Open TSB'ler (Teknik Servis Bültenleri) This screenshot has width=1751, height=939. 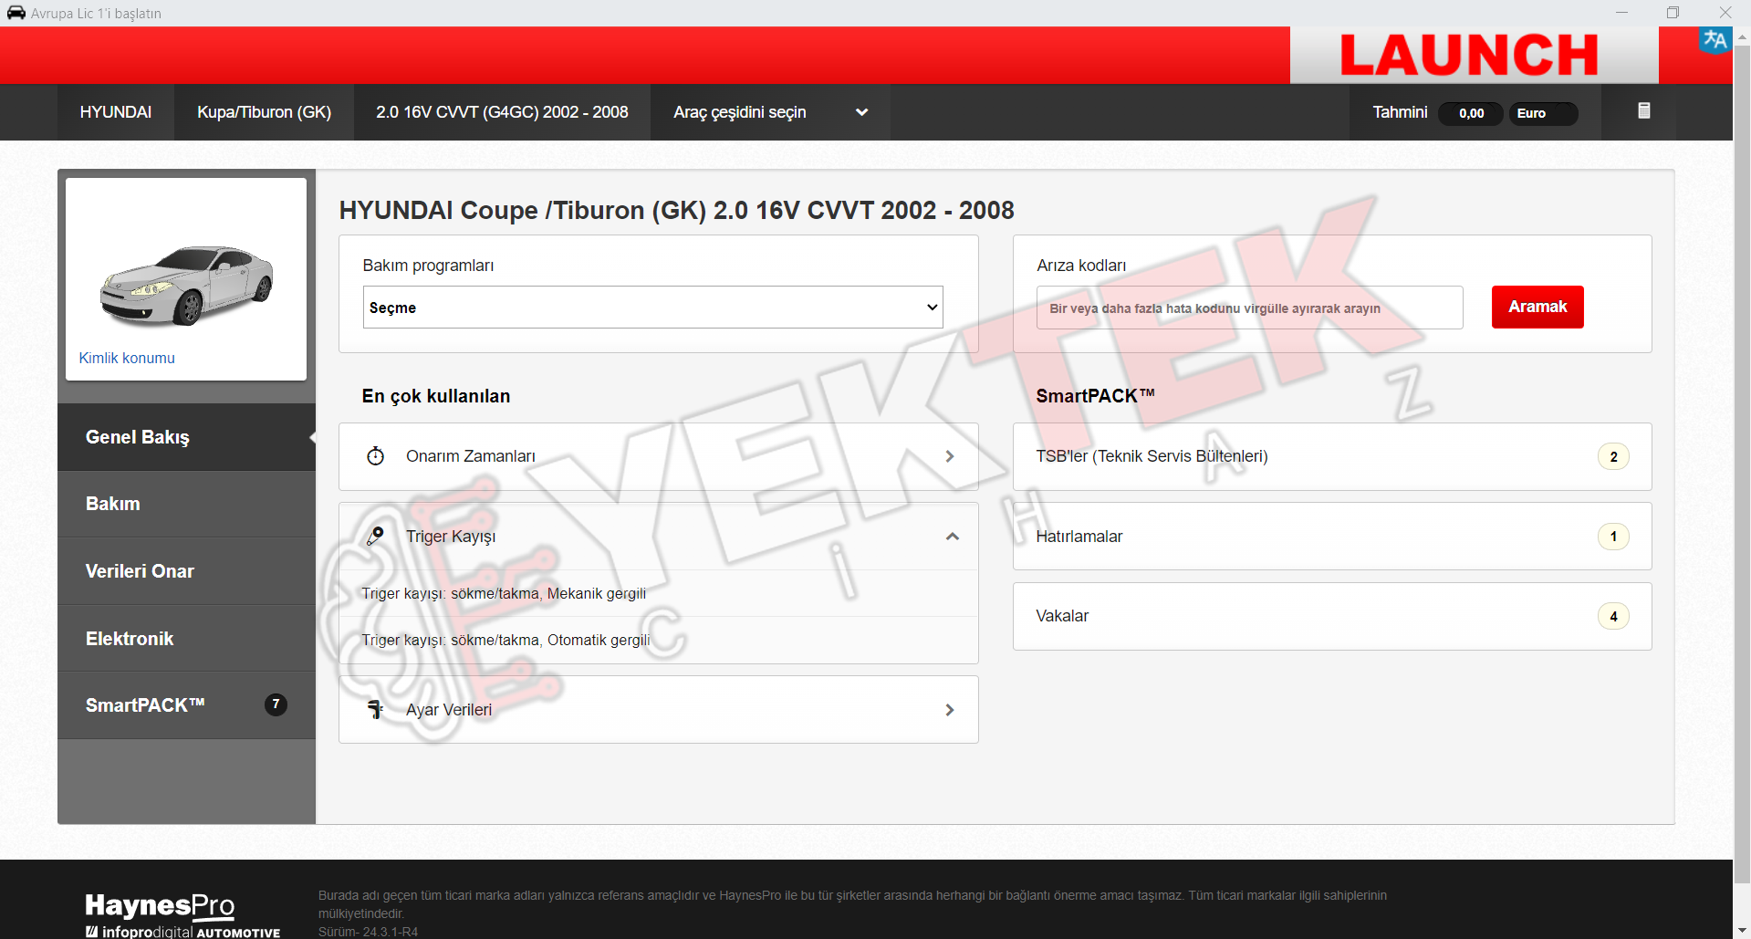pyautogui.click(x=1332, y=456)
